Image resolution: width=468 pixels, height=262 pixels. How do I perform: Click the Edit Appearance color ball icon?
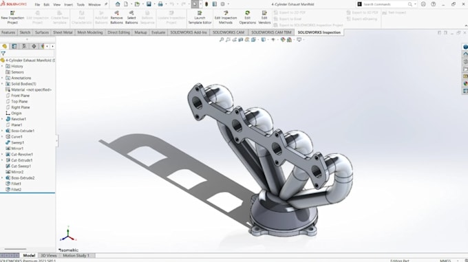point(283,40)
